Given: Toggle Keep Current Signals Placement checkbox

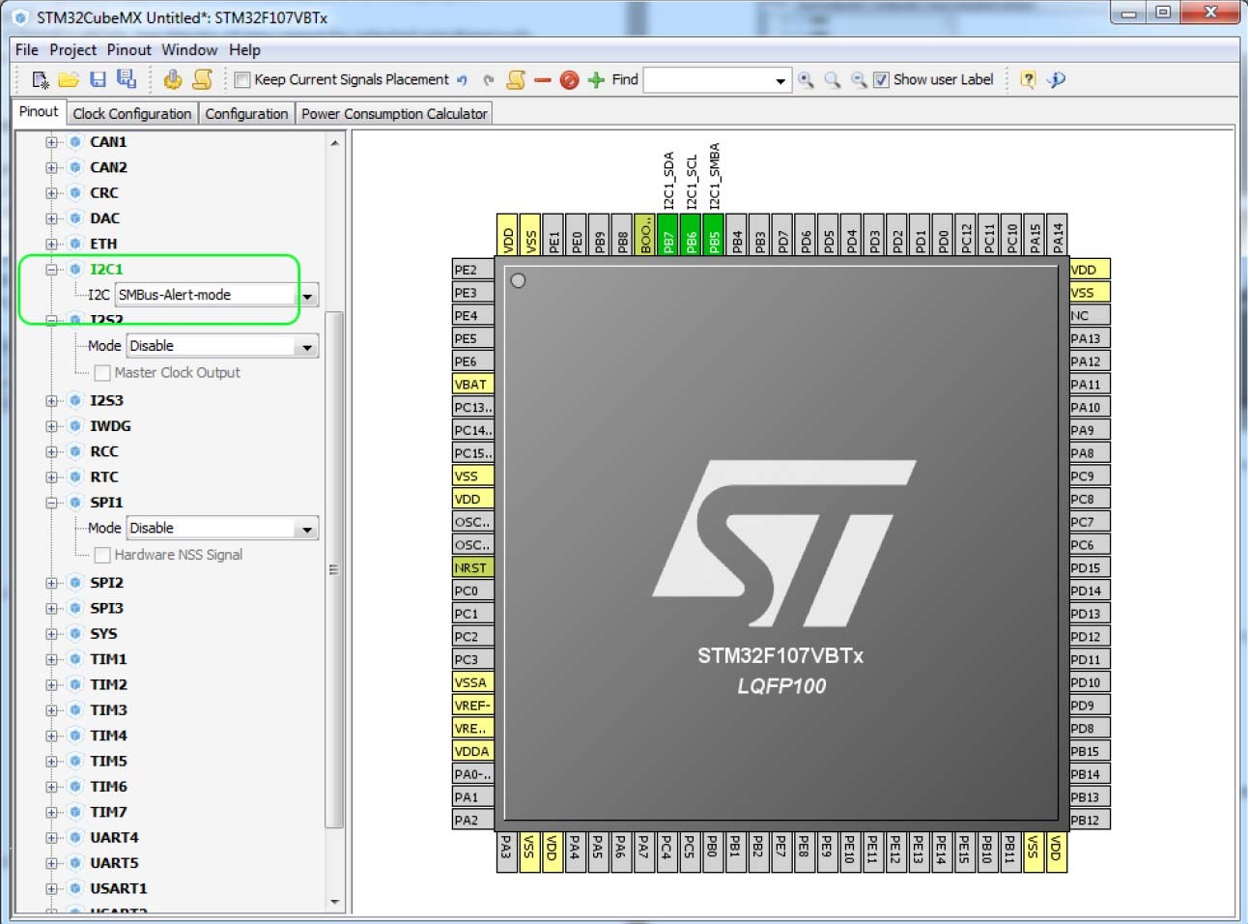Looking at the screenshot, I should click(x=242, y=80).
